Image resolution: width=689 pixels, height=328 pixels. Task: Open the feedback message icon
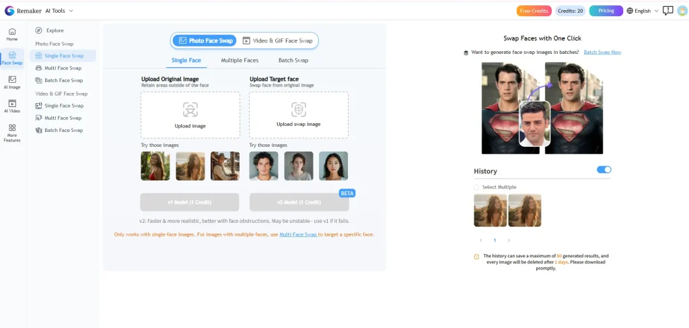668,11
